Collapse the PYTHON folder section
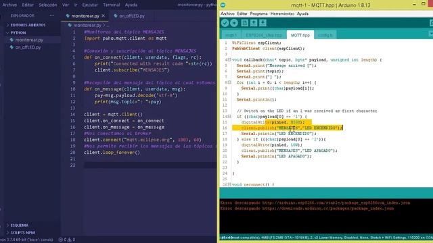The width and height of the screenshot is (433, 243). pos(16,32)
